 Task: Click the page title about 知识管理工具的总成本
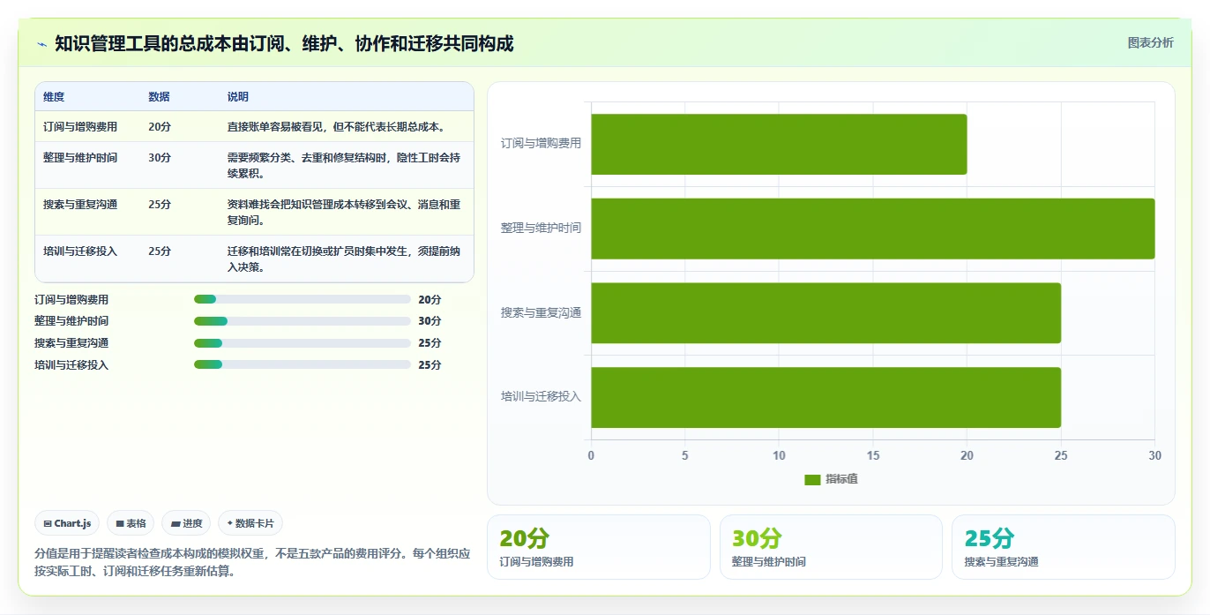[x=284, y=43]
